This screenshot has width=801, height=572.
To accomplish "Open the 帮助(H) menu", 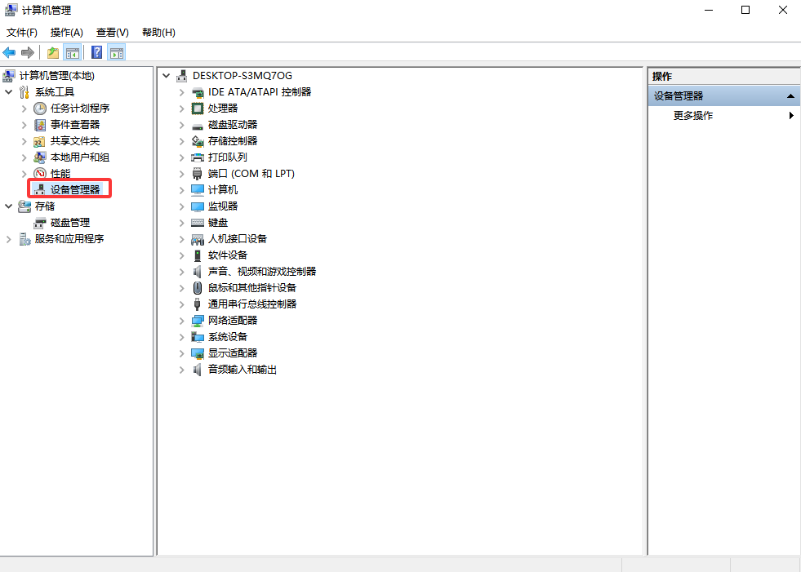I will tap(158, 33).
